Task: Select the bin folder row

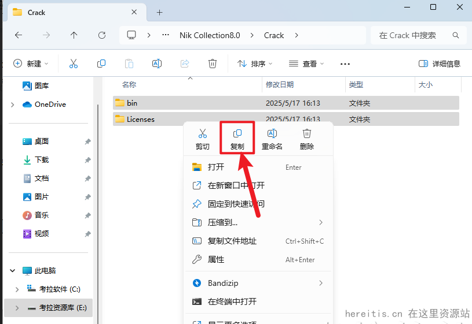Action: 286,103
